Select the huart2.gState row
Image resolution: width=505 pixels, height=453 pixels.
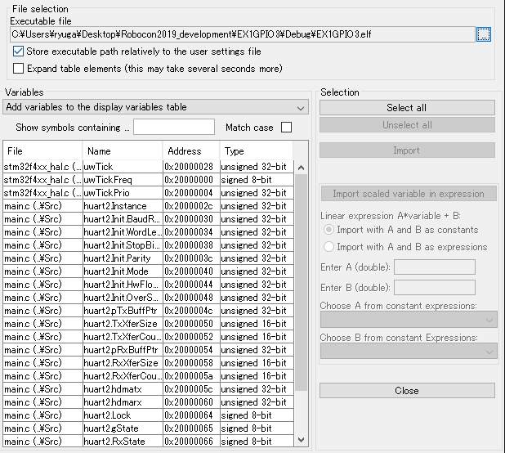click(x=149, y=428)
